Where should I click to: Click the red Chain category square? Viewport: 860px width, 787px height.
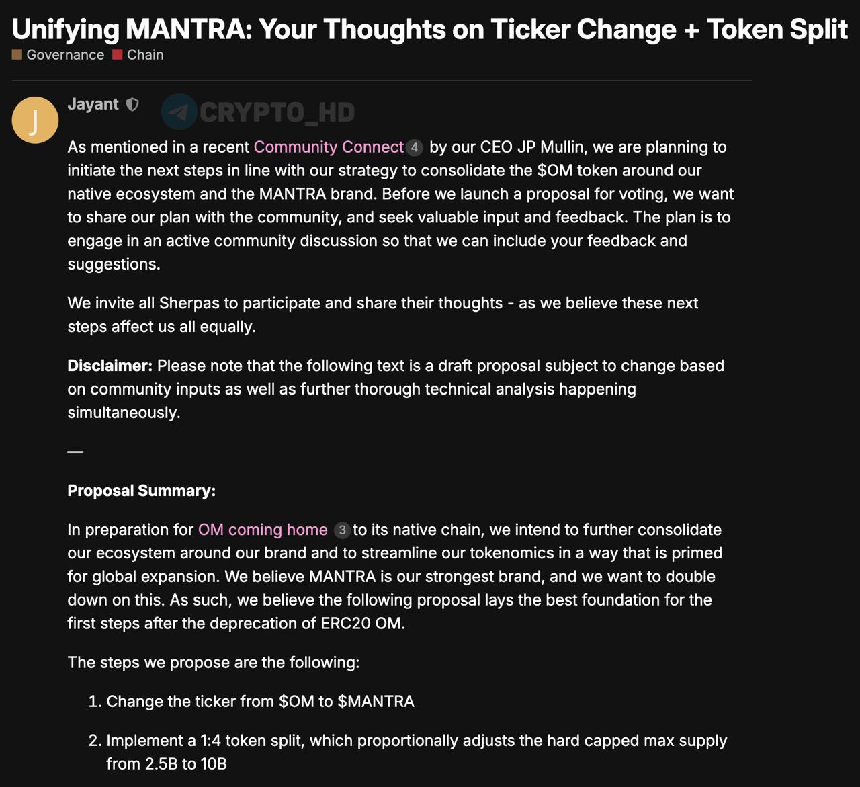pyautogui.click(x=118, y=54)
